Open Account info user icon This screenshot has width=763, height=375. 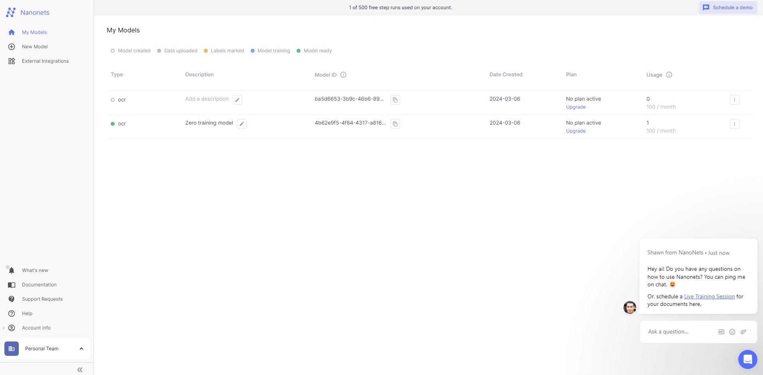[12, 328]
